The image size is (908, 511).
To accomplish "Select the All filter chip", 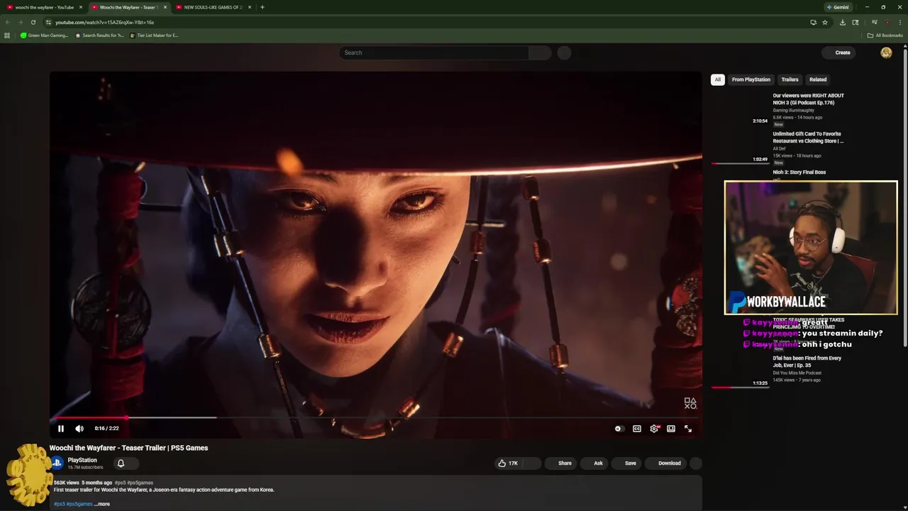I will [717, 79].
